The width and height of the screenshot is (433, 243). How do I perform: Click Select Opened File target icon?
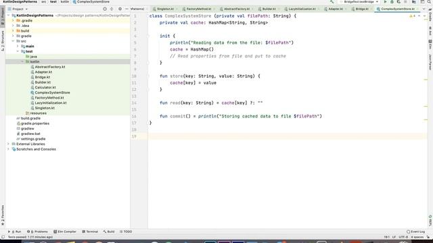coord(105,9)
